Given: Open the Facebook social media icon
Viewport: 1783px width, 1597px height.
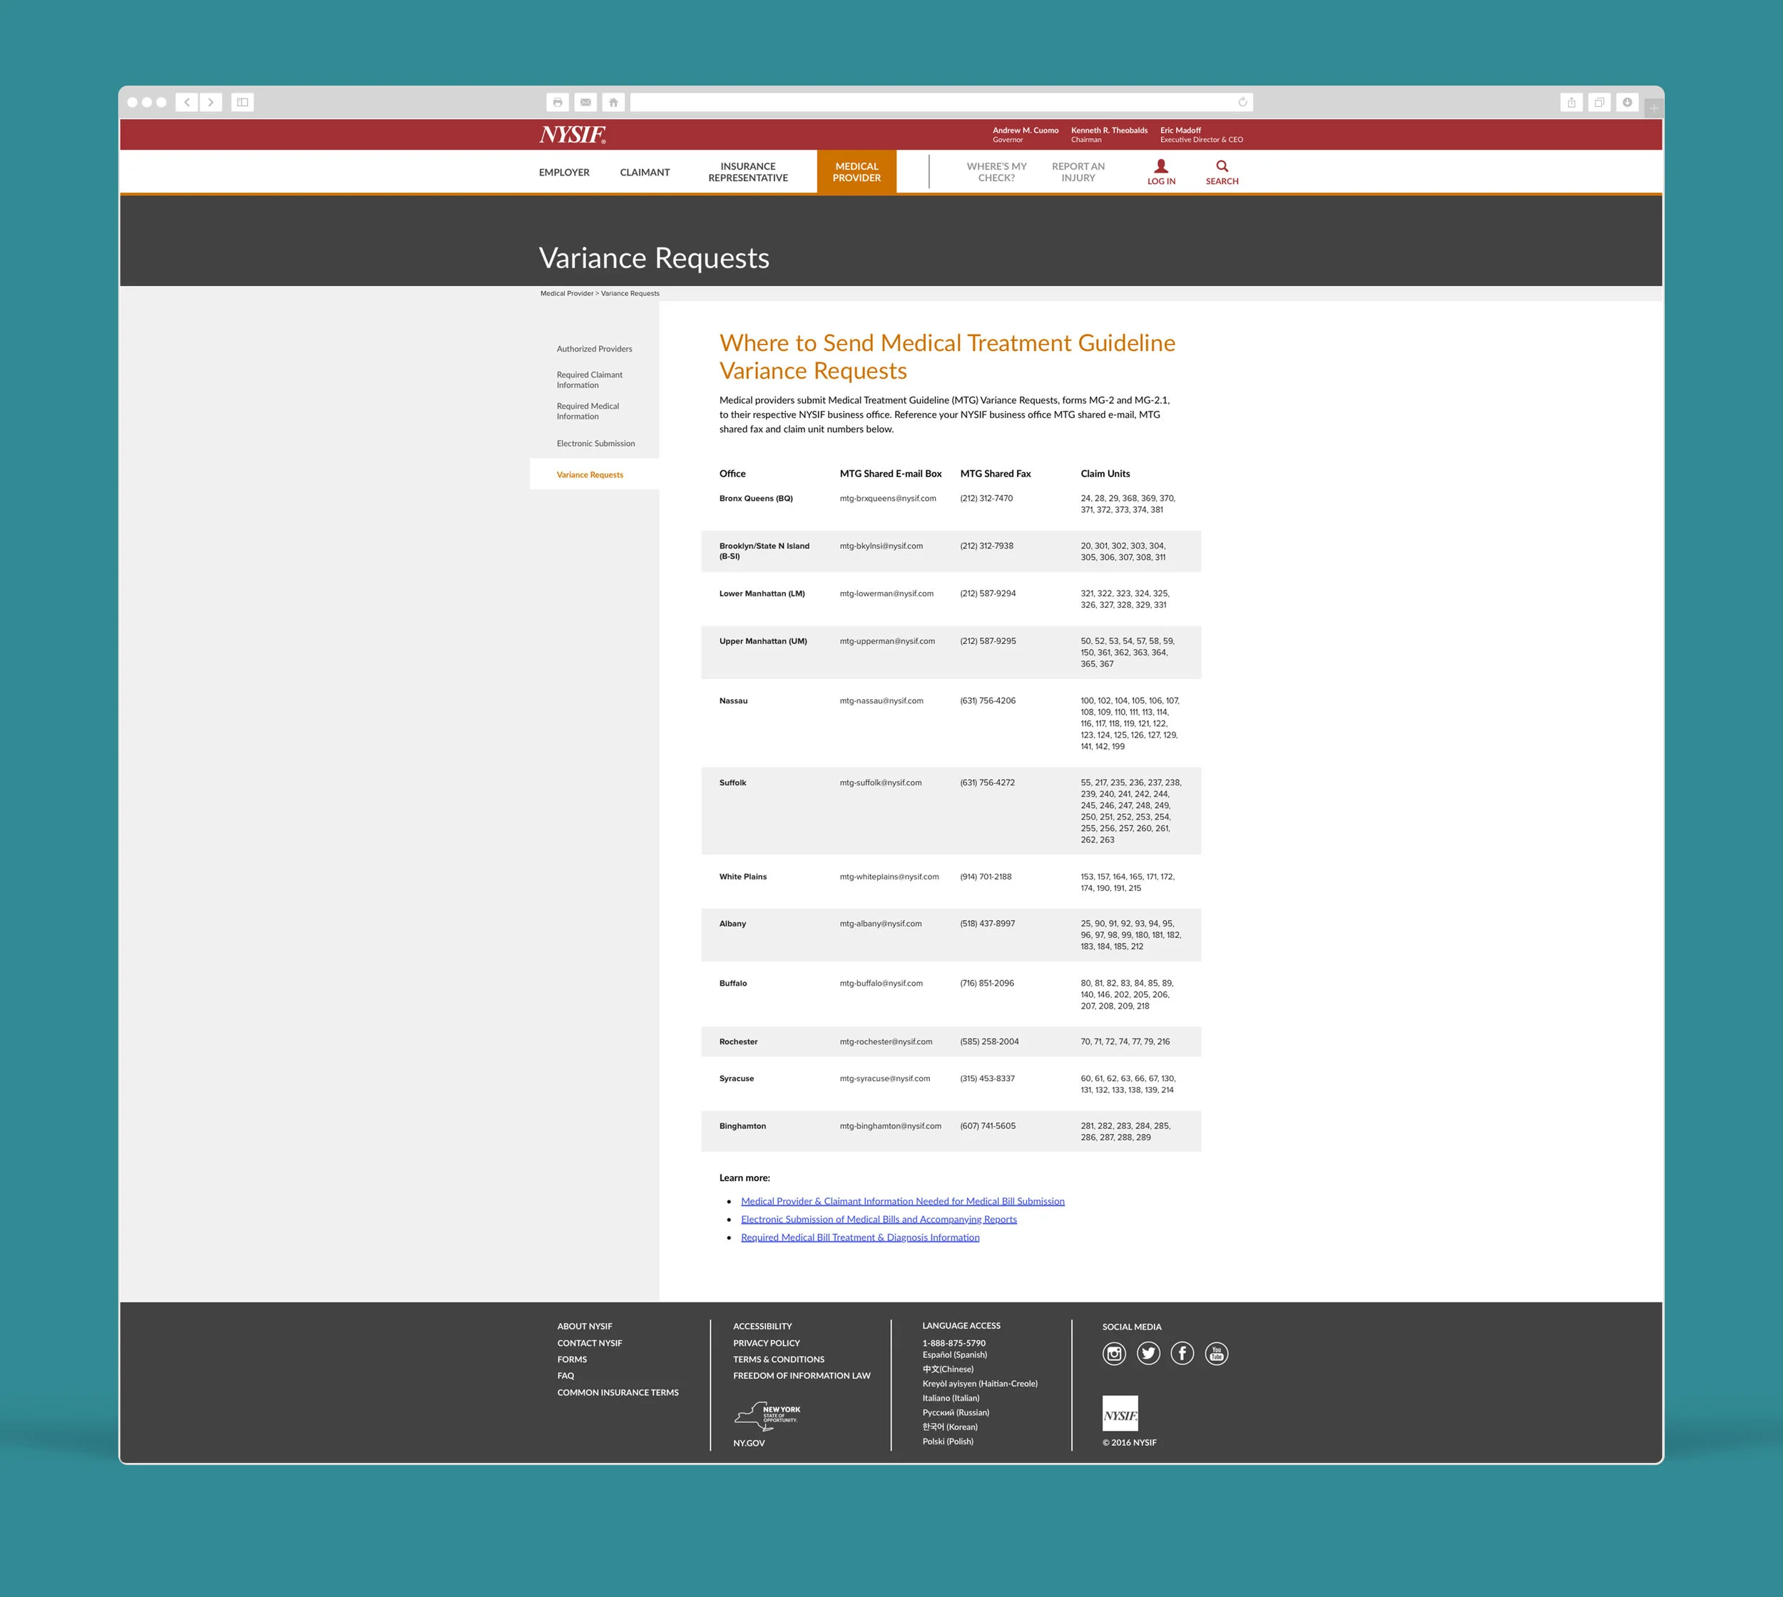Looking at the screenshot, I should [x=1182, y=1353].
